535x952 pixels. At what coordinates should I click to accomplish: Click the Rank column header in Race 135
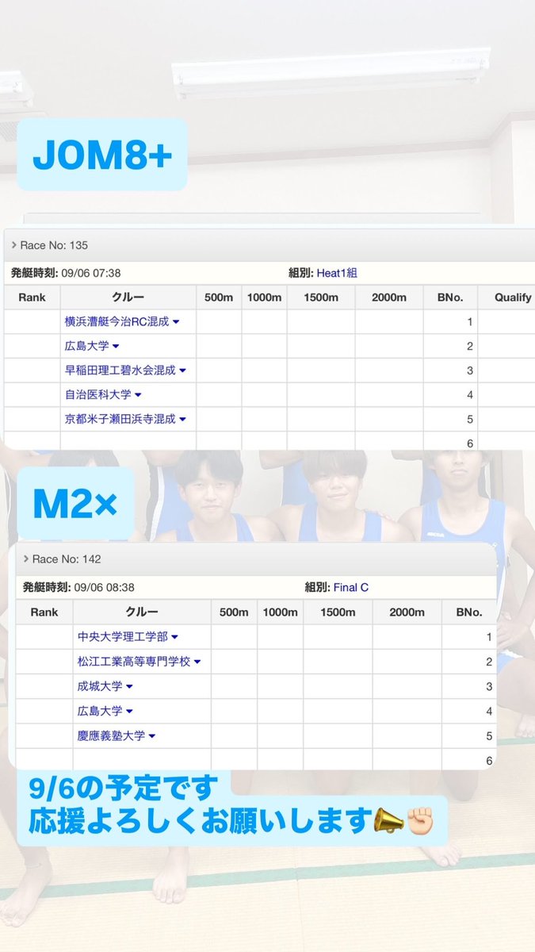[x=32, y=297]
